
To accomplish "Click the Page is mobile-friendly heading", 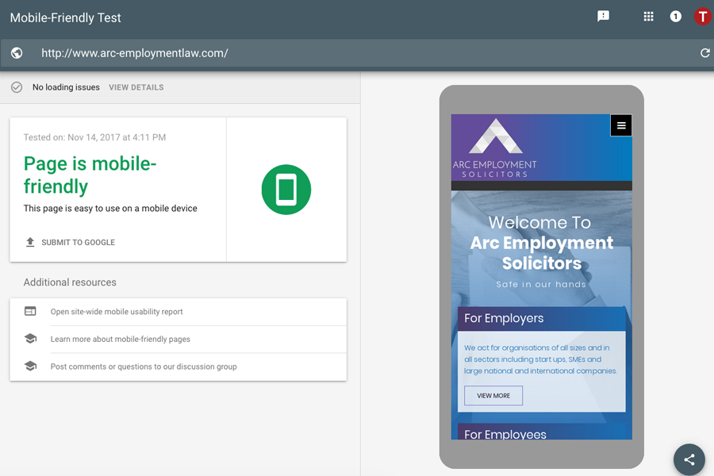I will point(90,175).
